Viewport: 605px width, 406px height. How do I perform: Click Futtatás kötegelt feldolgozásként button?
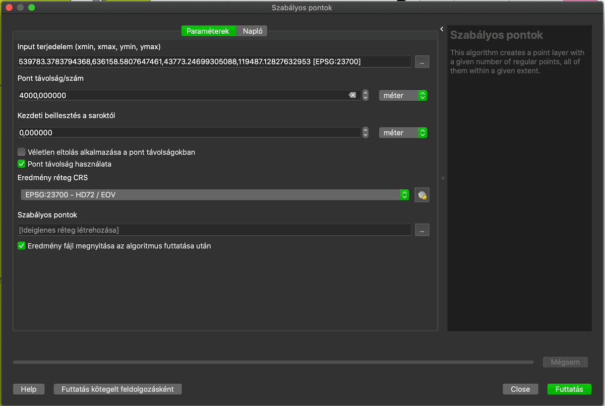coord(117,389)
